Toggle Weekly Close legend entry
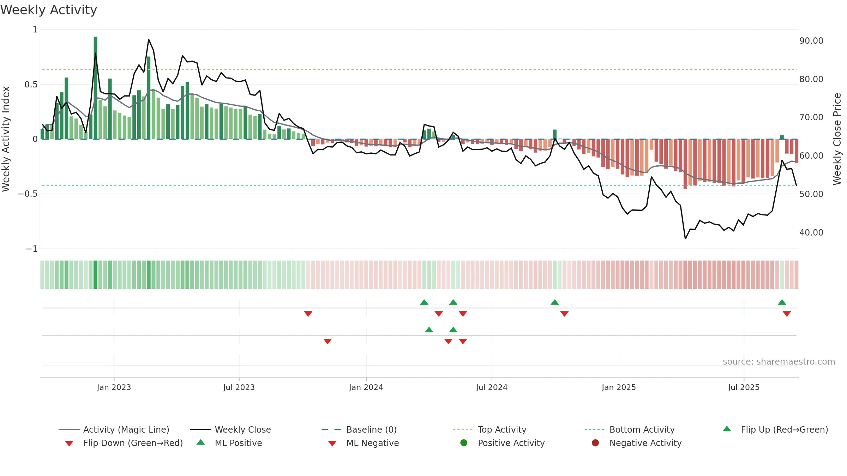Image resolution: width=847 pixels, height=476 pixels. click(x=230, y=429)
